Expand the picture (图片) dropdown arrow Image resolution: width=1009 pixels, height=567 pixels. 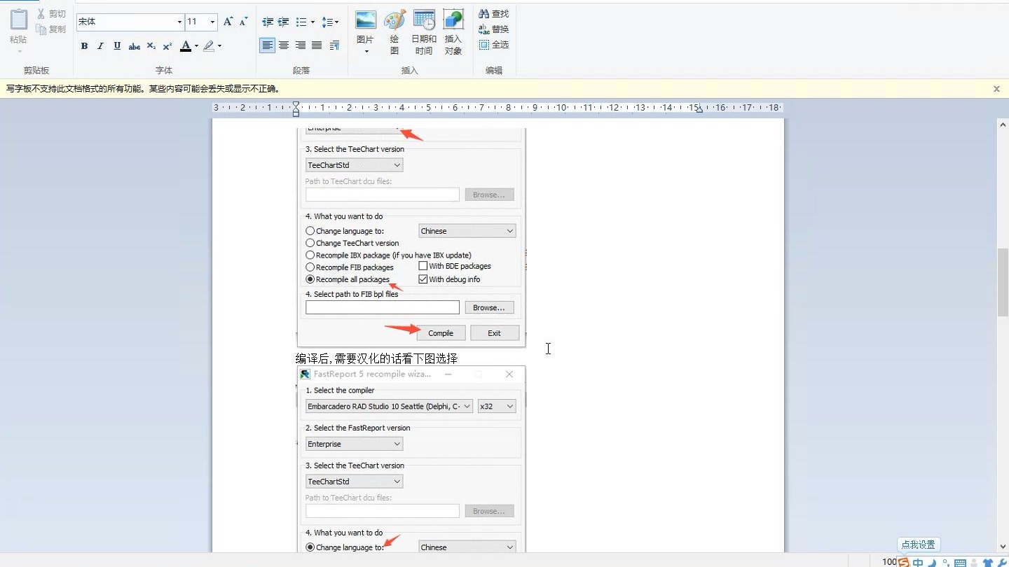click(366, 51)
